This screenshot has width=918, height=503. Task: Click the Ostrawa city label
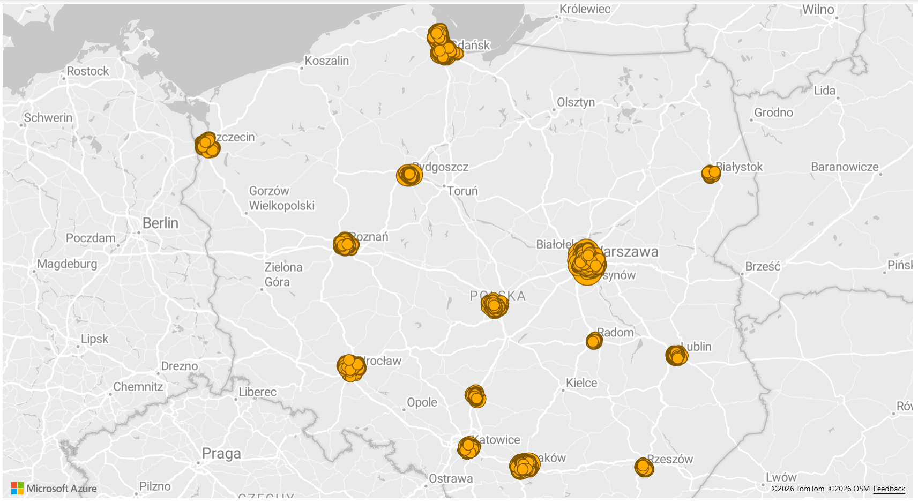(451, 478)
